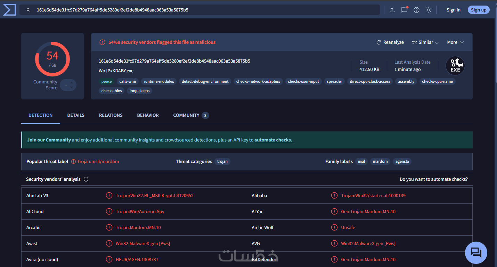Click the Avast detection alert icon

(109, 244)
